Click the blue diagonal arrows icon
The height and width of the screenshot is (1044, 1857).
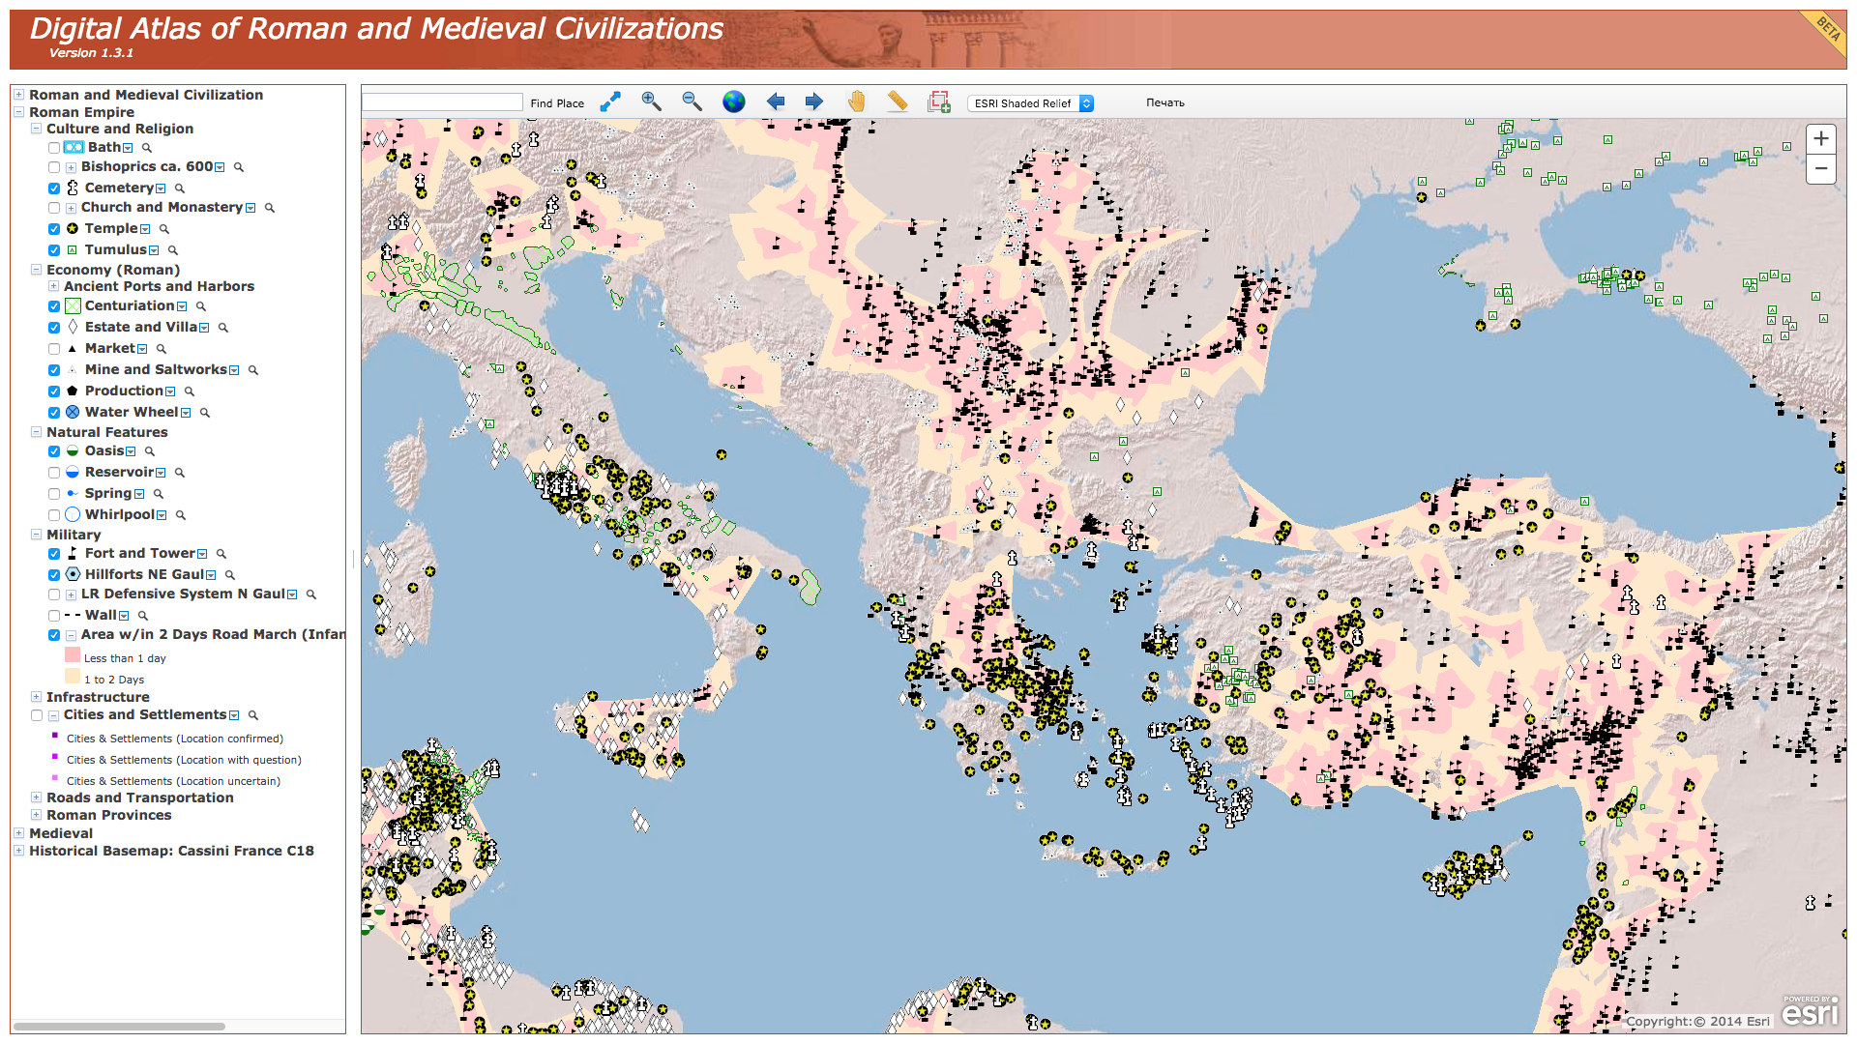click(610, 101)
